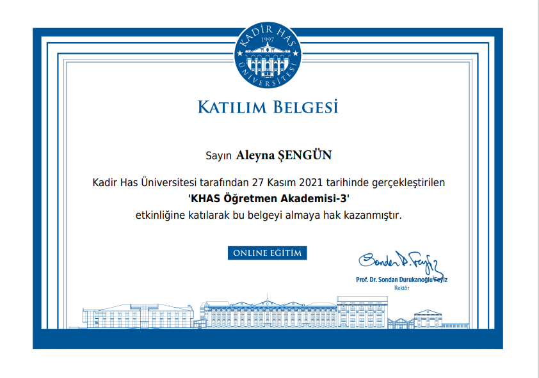Click the campus buildings line drawing
This screenshot has height=378, width=539.
[269, 311]
